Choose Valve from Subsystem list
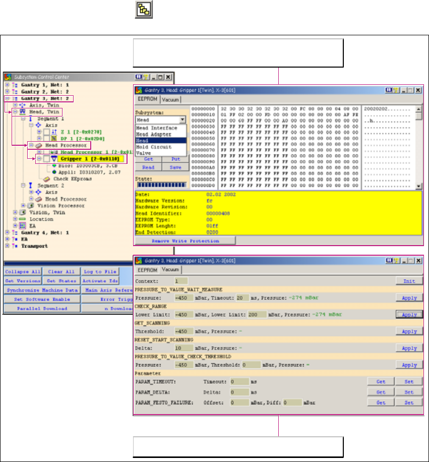Image resolution: width=429 pixels, height=462 pixels. point(161,153)
